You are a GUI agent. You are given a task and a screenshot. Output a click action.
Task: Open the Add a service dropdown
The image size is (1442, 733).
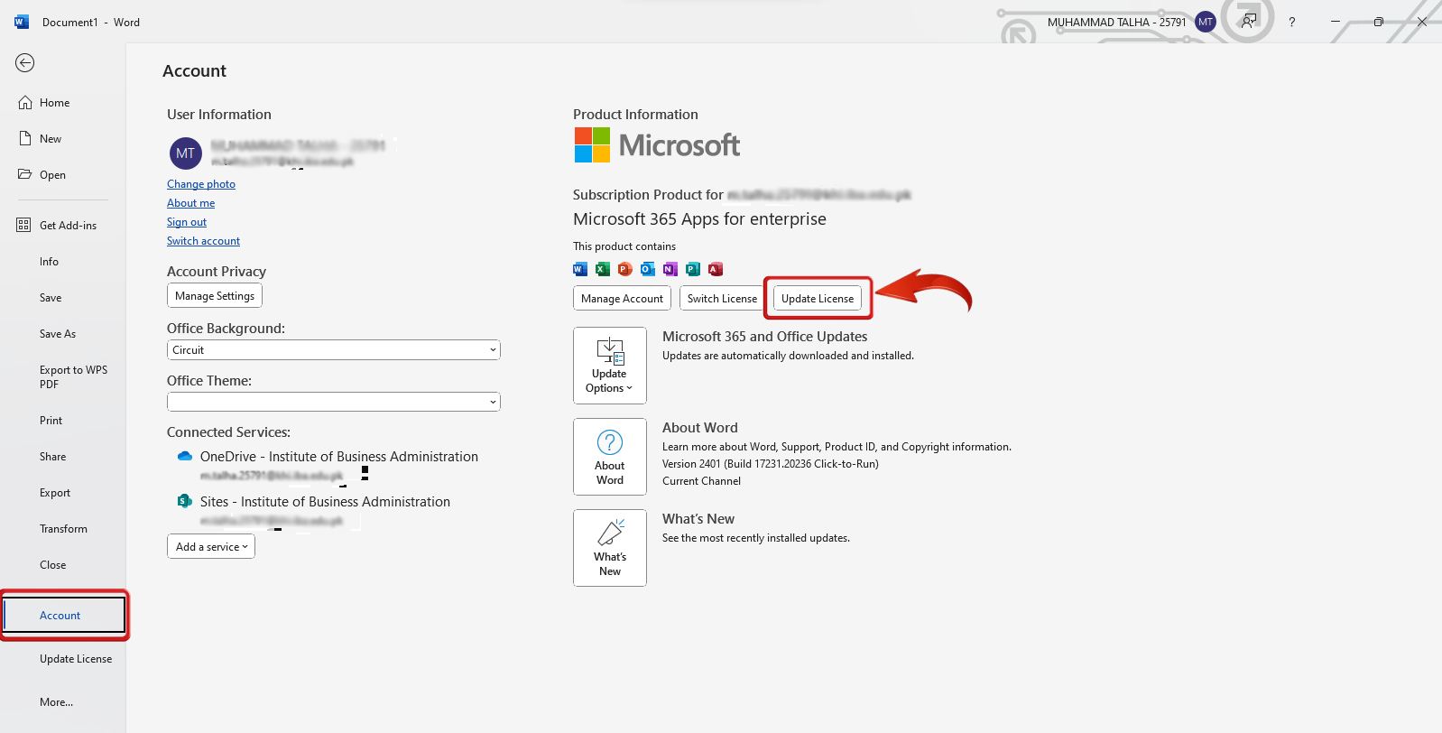click(211, 547)
